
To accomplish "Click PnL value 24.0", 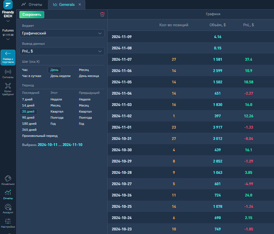I will click(x=249, y=195).
